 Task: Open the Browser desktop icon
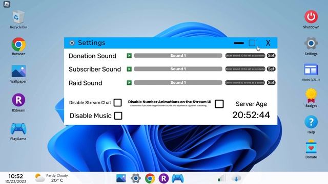18,44
